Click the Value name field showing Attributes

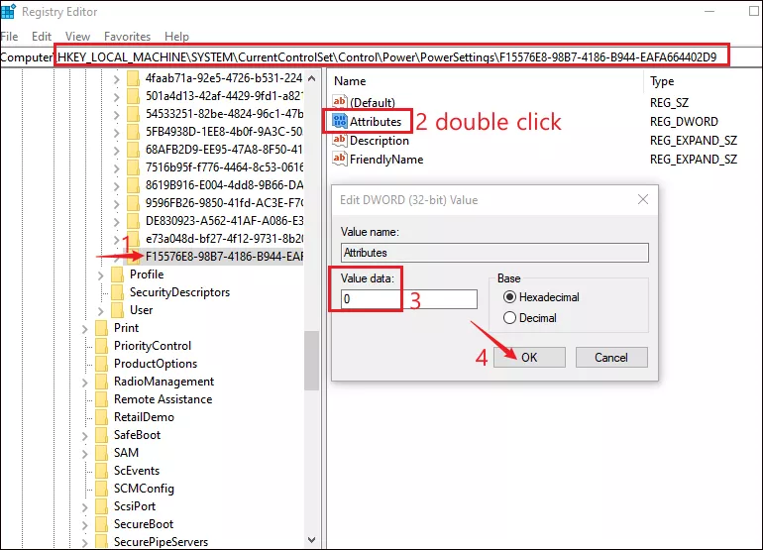[x=494, y=253]
